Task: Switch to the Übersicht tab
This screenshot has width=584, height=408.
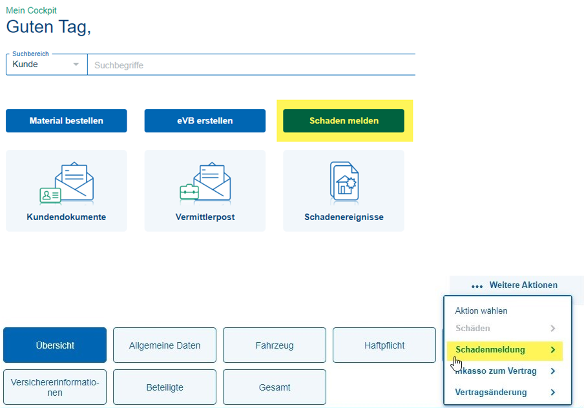Action: [x=55, y=345]
